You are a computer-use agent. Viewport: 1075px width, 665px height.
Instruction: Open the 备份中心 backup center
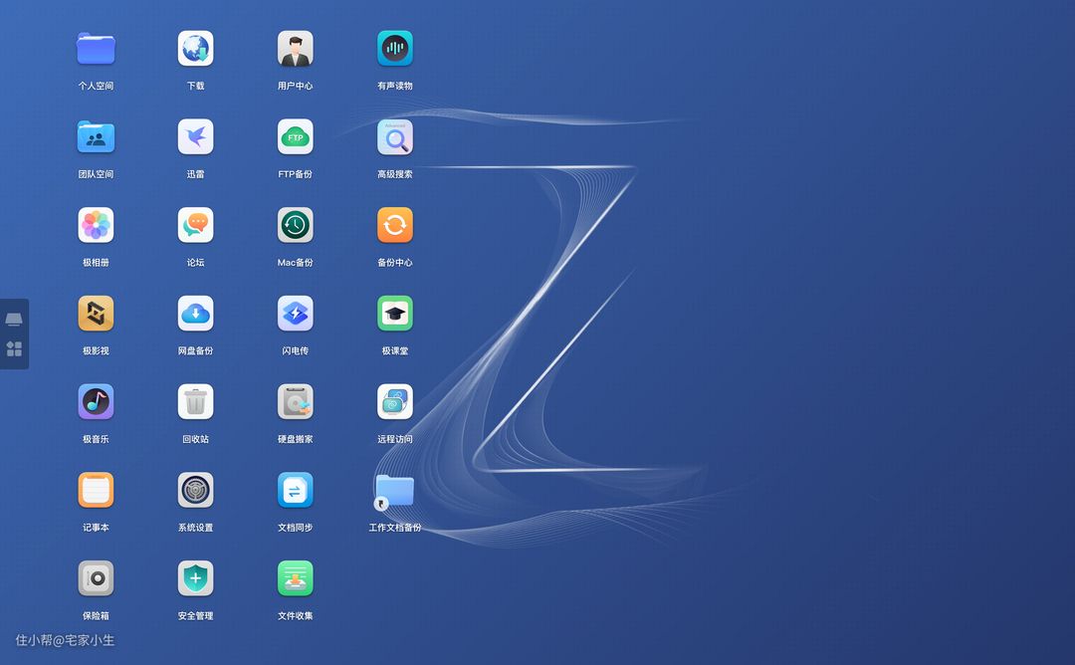coord(394,226)
